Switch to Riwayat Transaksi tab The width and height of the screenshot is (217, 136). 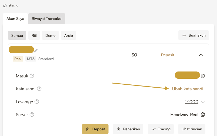(46, 19)
